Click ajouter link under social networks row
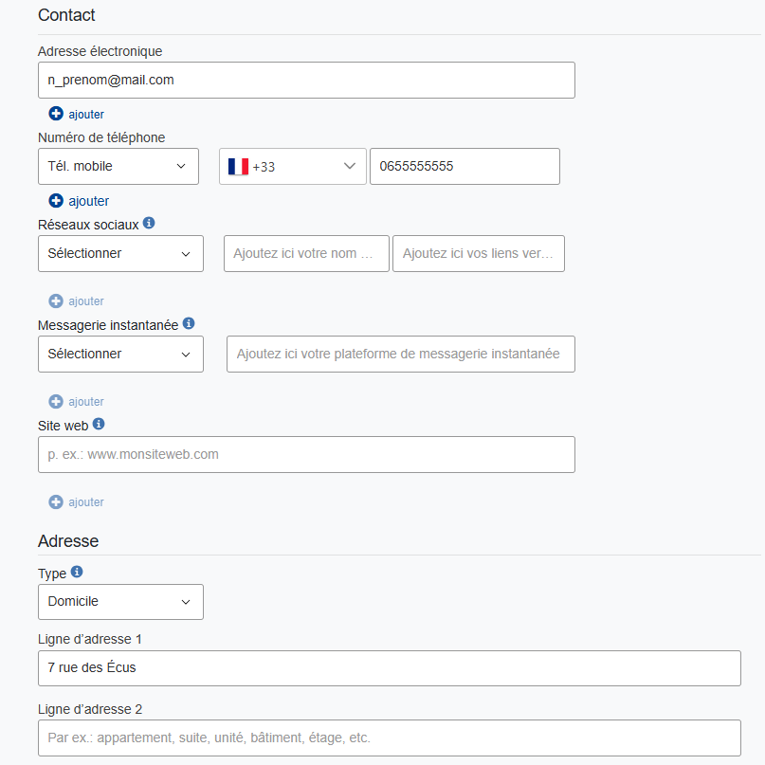This screenshot has height=765, width=765. (x=86, y=301)
